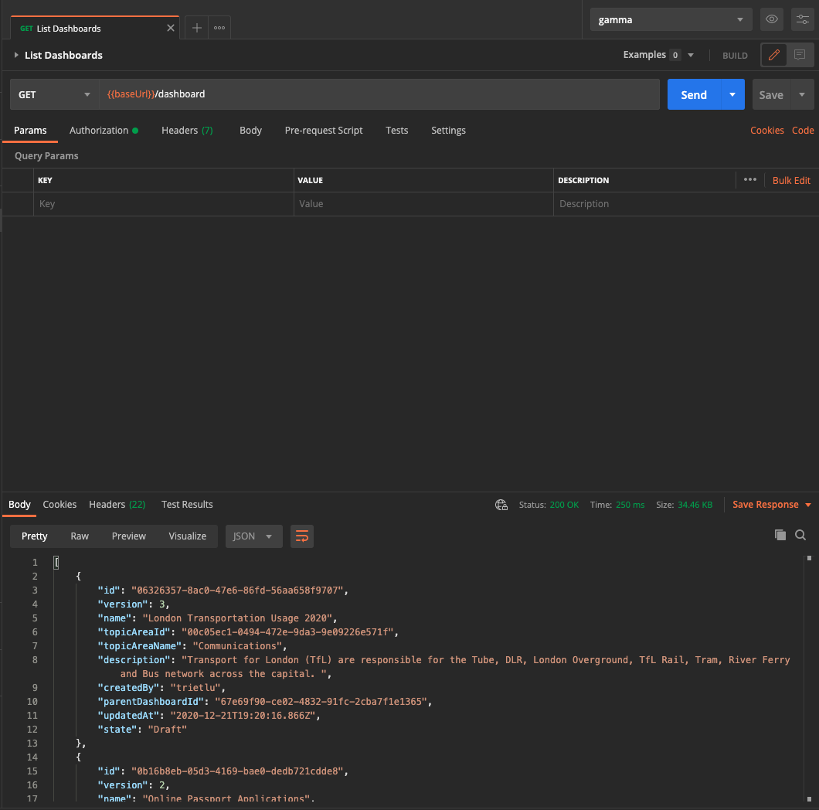The width and height of the screenshot is (819, 810).
Task: Open query params column options ellipsis
Action: pyautogui.click(x=749, y=179)
